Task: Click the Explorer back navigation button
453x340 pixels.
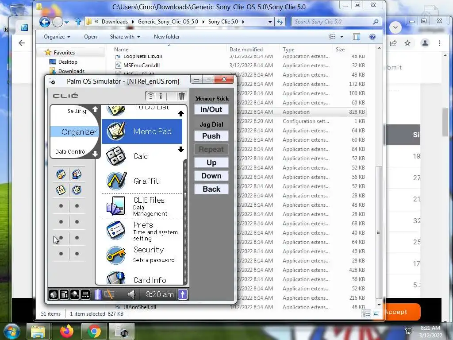Action: click(x=45, y=22)
